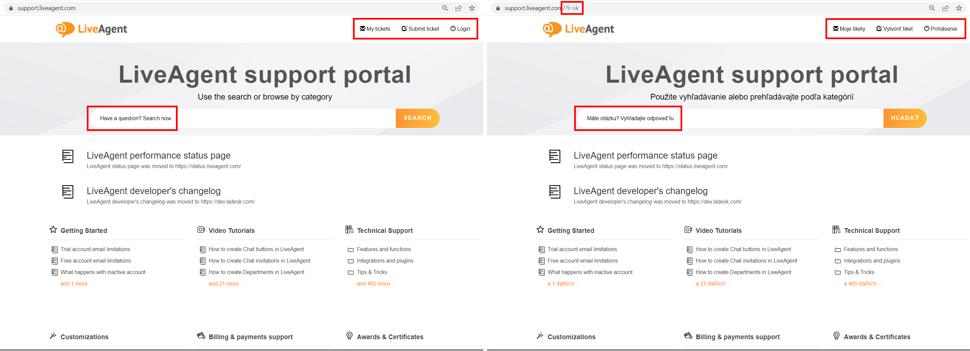Click the Getting Started star icon
Viewport: 970px width, 351px height.
click(53, 230)
